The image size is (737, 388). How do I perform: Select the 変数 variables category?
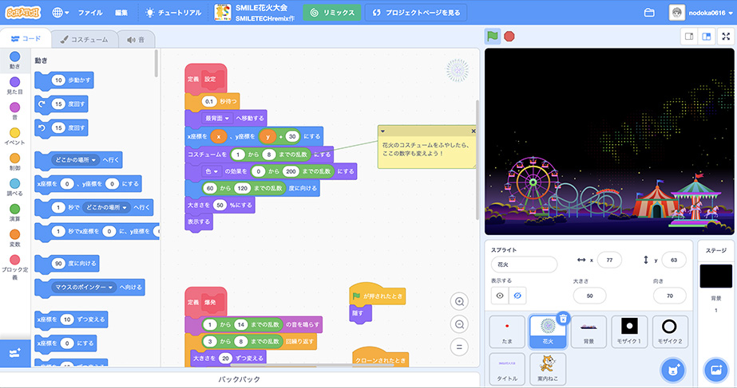[x=15, y=238]
